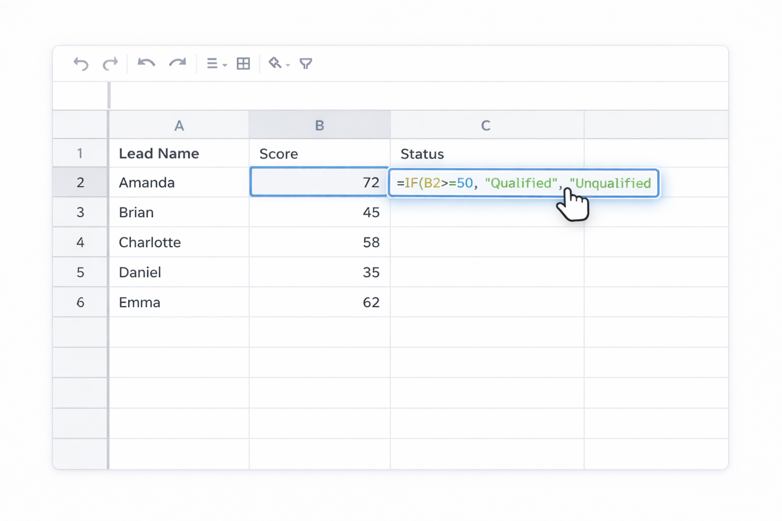Click the score cell showing 35
This screenshot has width=782, height=521.
tap(320, 272)
